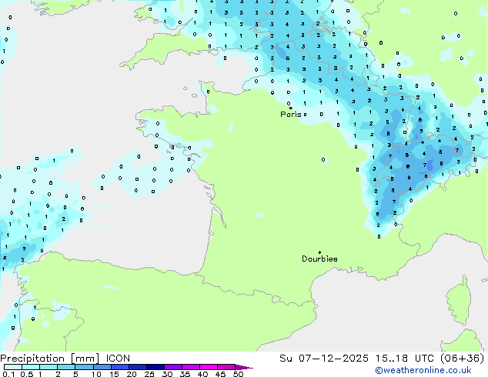Click the "Precipitation [mm]" title text
Image resolution: width=488 pixels, height=377 pixels.
click(50, 359)
